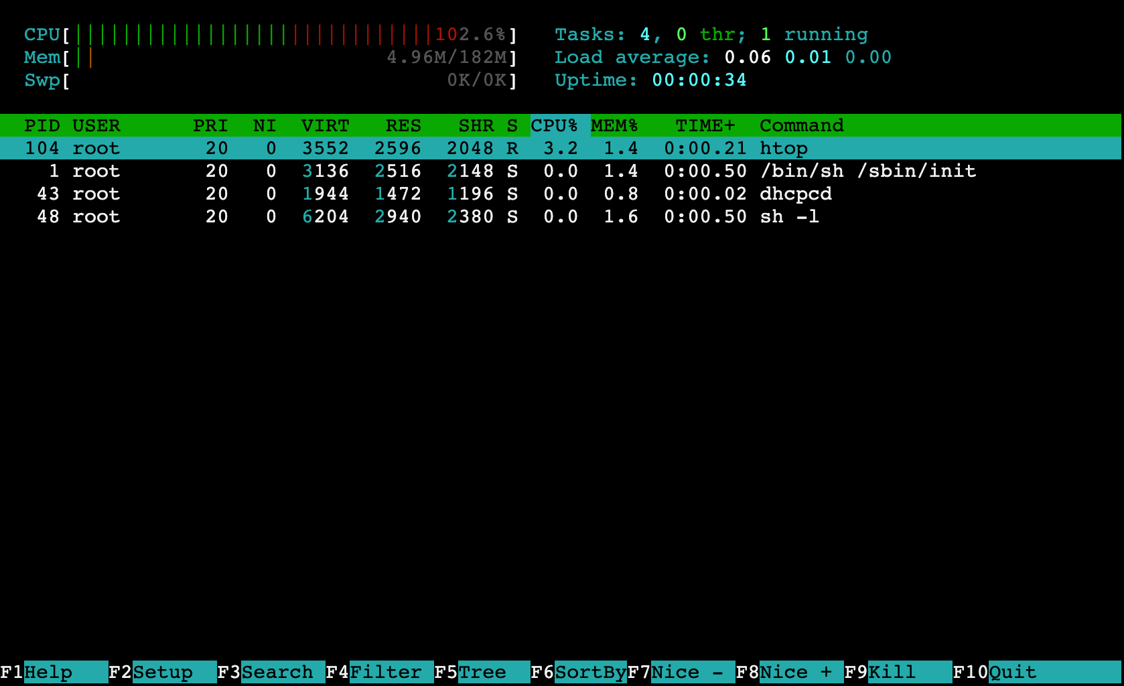Select the highlighted htop process row
The image size is (1124, 686).
[402, 148]
